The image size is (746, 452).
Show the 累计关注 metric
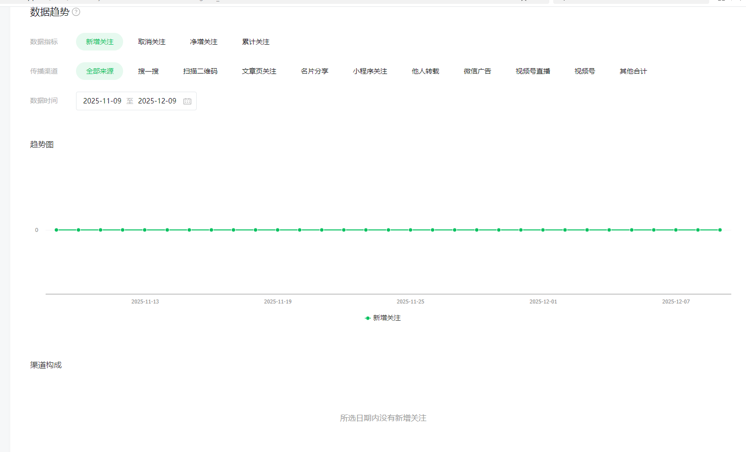tap(256, 42)
